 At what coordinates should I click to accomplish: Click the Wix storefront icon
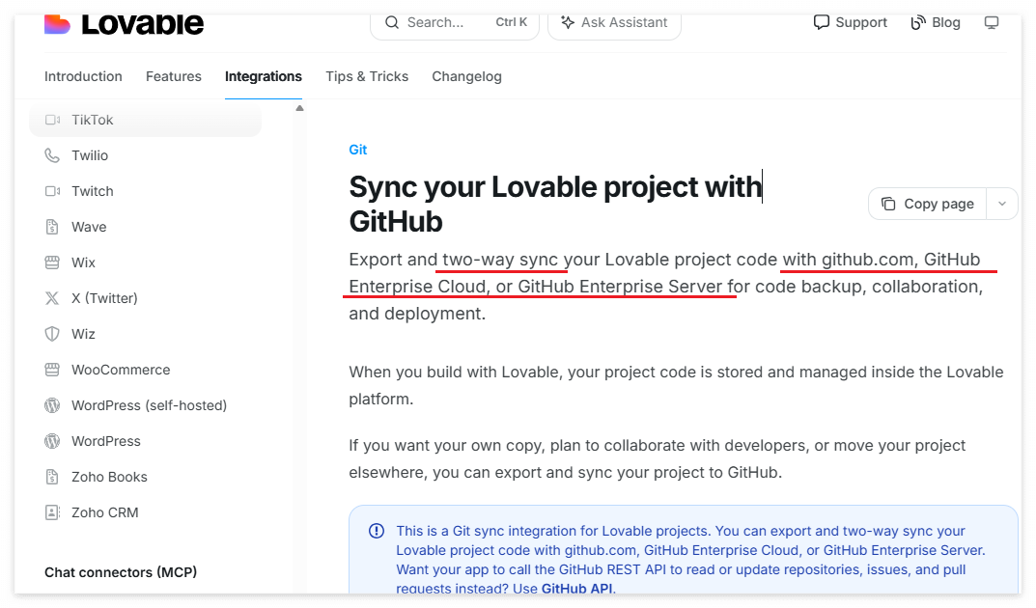(x=52, y=263)
